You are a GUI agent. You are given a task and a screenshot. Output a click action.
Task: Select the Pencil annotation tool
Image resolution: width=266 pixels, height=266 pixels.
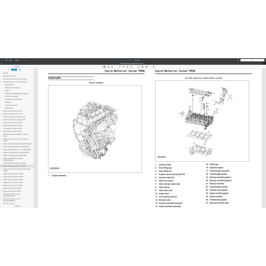tap(120, 67)
